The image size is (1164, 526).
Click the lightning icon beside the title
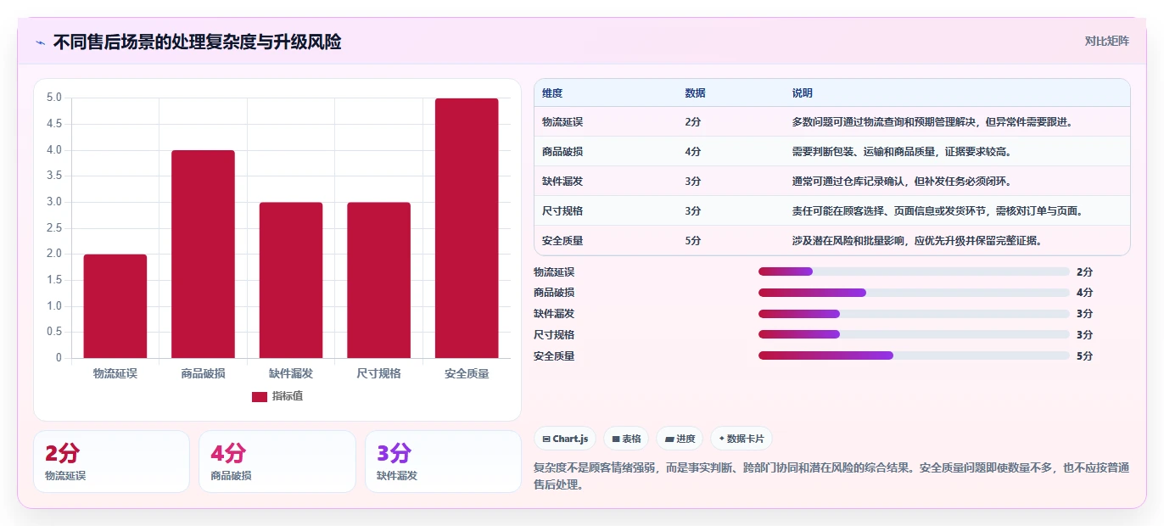[x=40, y=42]
